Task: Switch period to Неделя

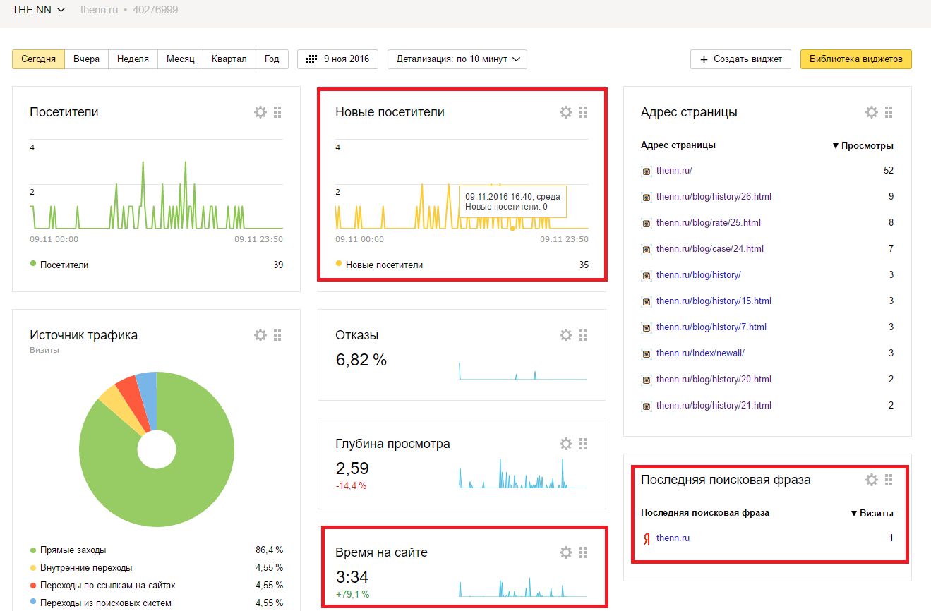Action: click(133, 59)
